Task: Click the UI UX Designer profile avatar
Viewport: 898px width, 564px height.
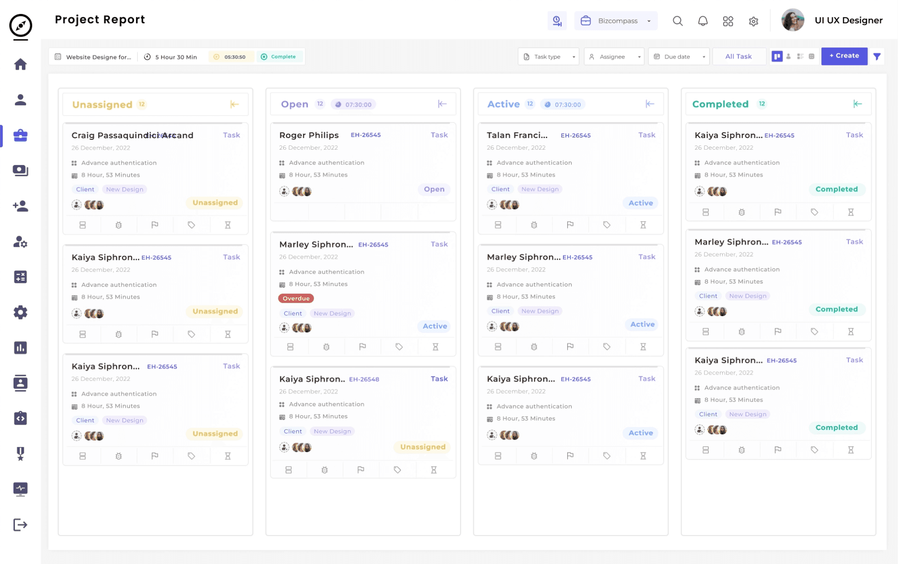Action: [792, 21]
